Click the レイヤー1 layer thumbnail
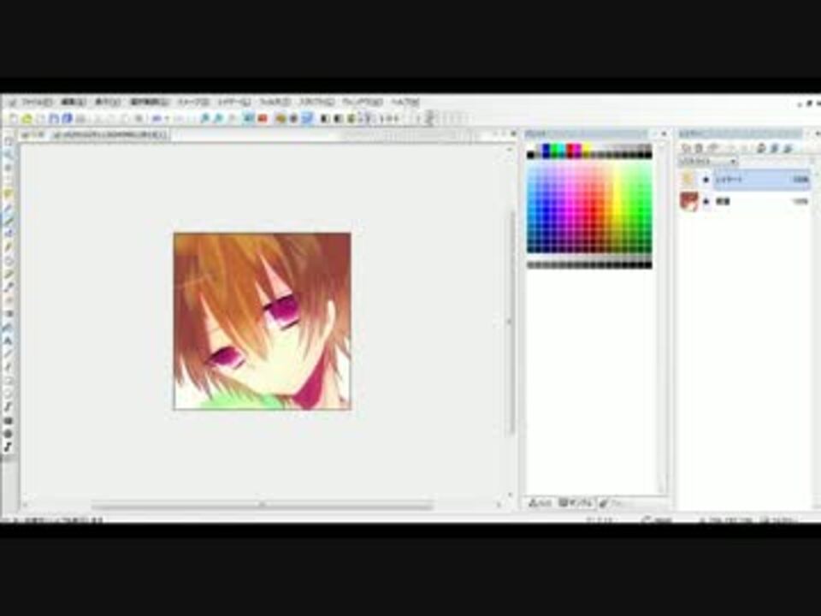 coord(688,180)
